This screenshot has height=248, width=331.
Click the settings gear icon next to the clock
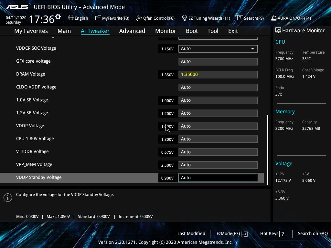tap(58, 16)
